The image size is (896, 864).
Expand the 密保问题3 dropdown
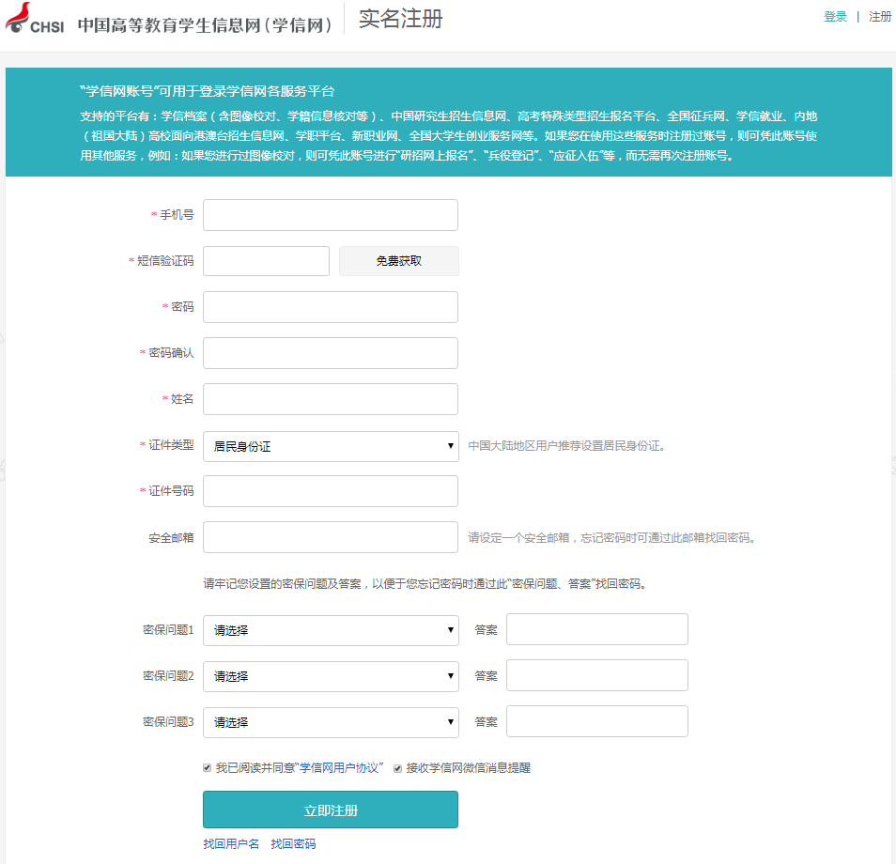point(331,721)
